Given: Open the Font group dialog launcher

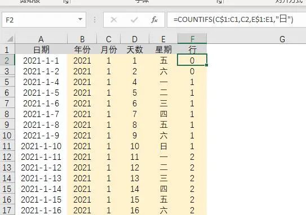Looking at the screenshot, I should coord(219,2).
